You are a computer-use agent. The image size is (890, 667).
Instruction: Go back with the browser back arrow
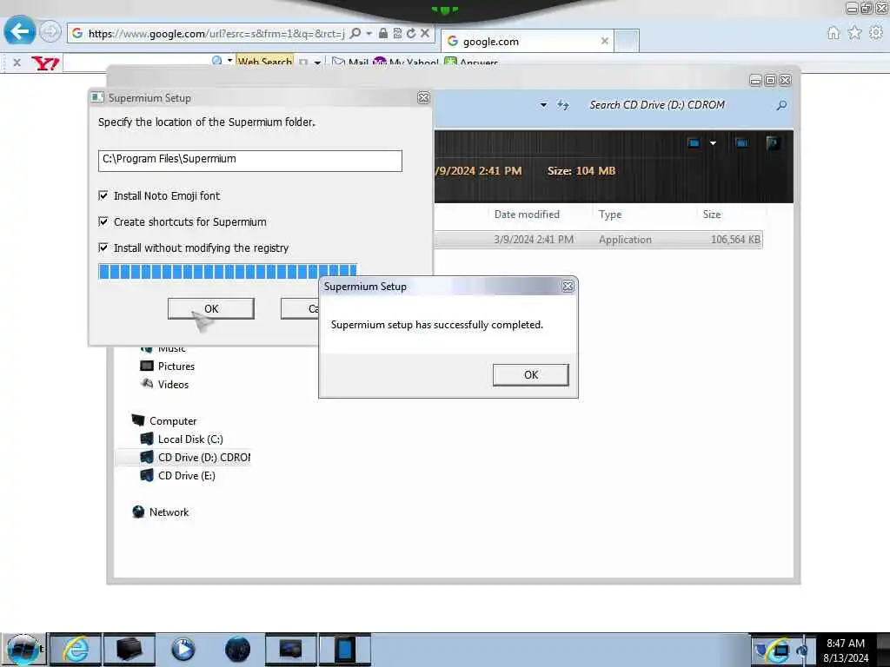point(19,31)
